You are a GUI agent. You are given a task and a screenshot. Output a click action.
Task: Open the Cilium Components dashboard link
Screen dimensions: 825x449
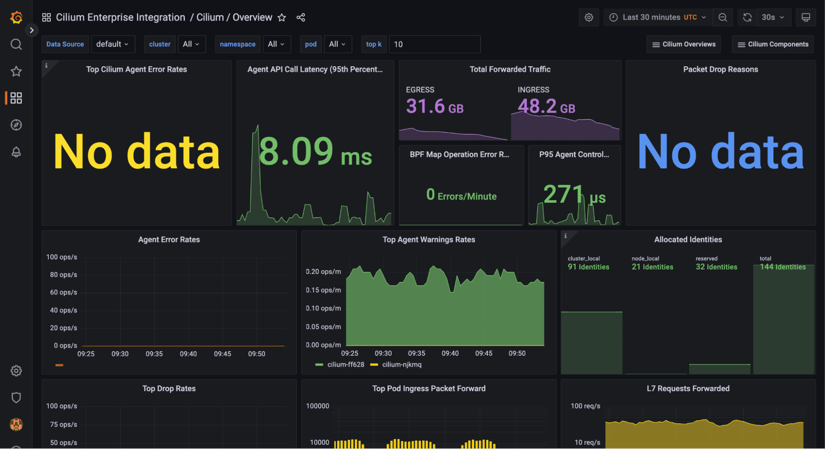click(x=774, y=44)
